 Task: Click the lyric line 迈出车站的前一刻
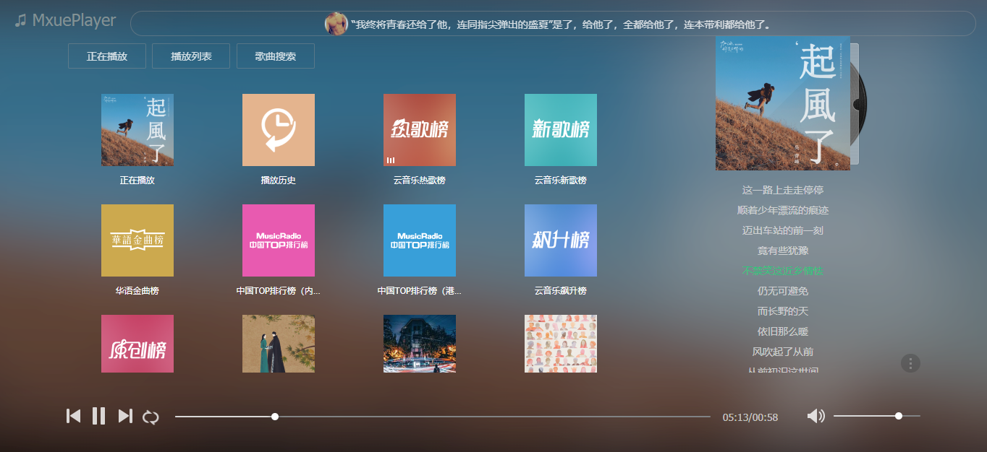click(x=783, y=230)
